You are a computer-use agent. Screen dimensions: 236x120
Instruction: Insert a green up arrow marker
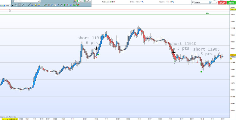click(65, 5)
